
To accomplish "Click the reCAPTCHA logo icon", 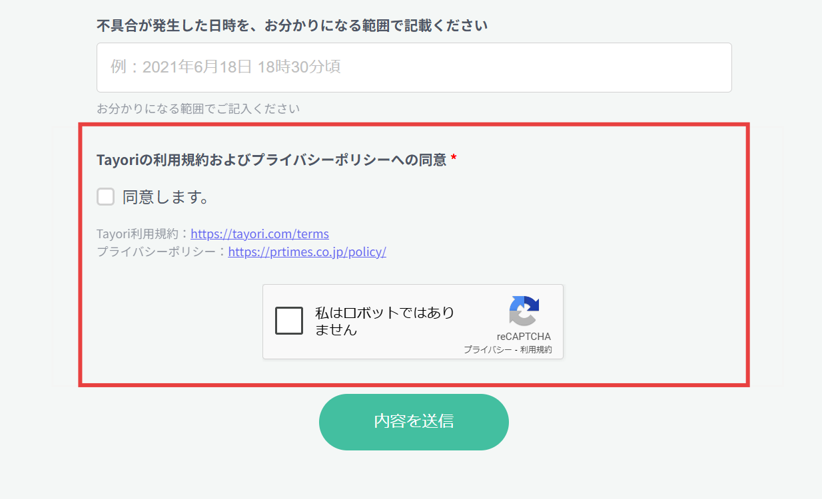I will (x=524, y=311).
